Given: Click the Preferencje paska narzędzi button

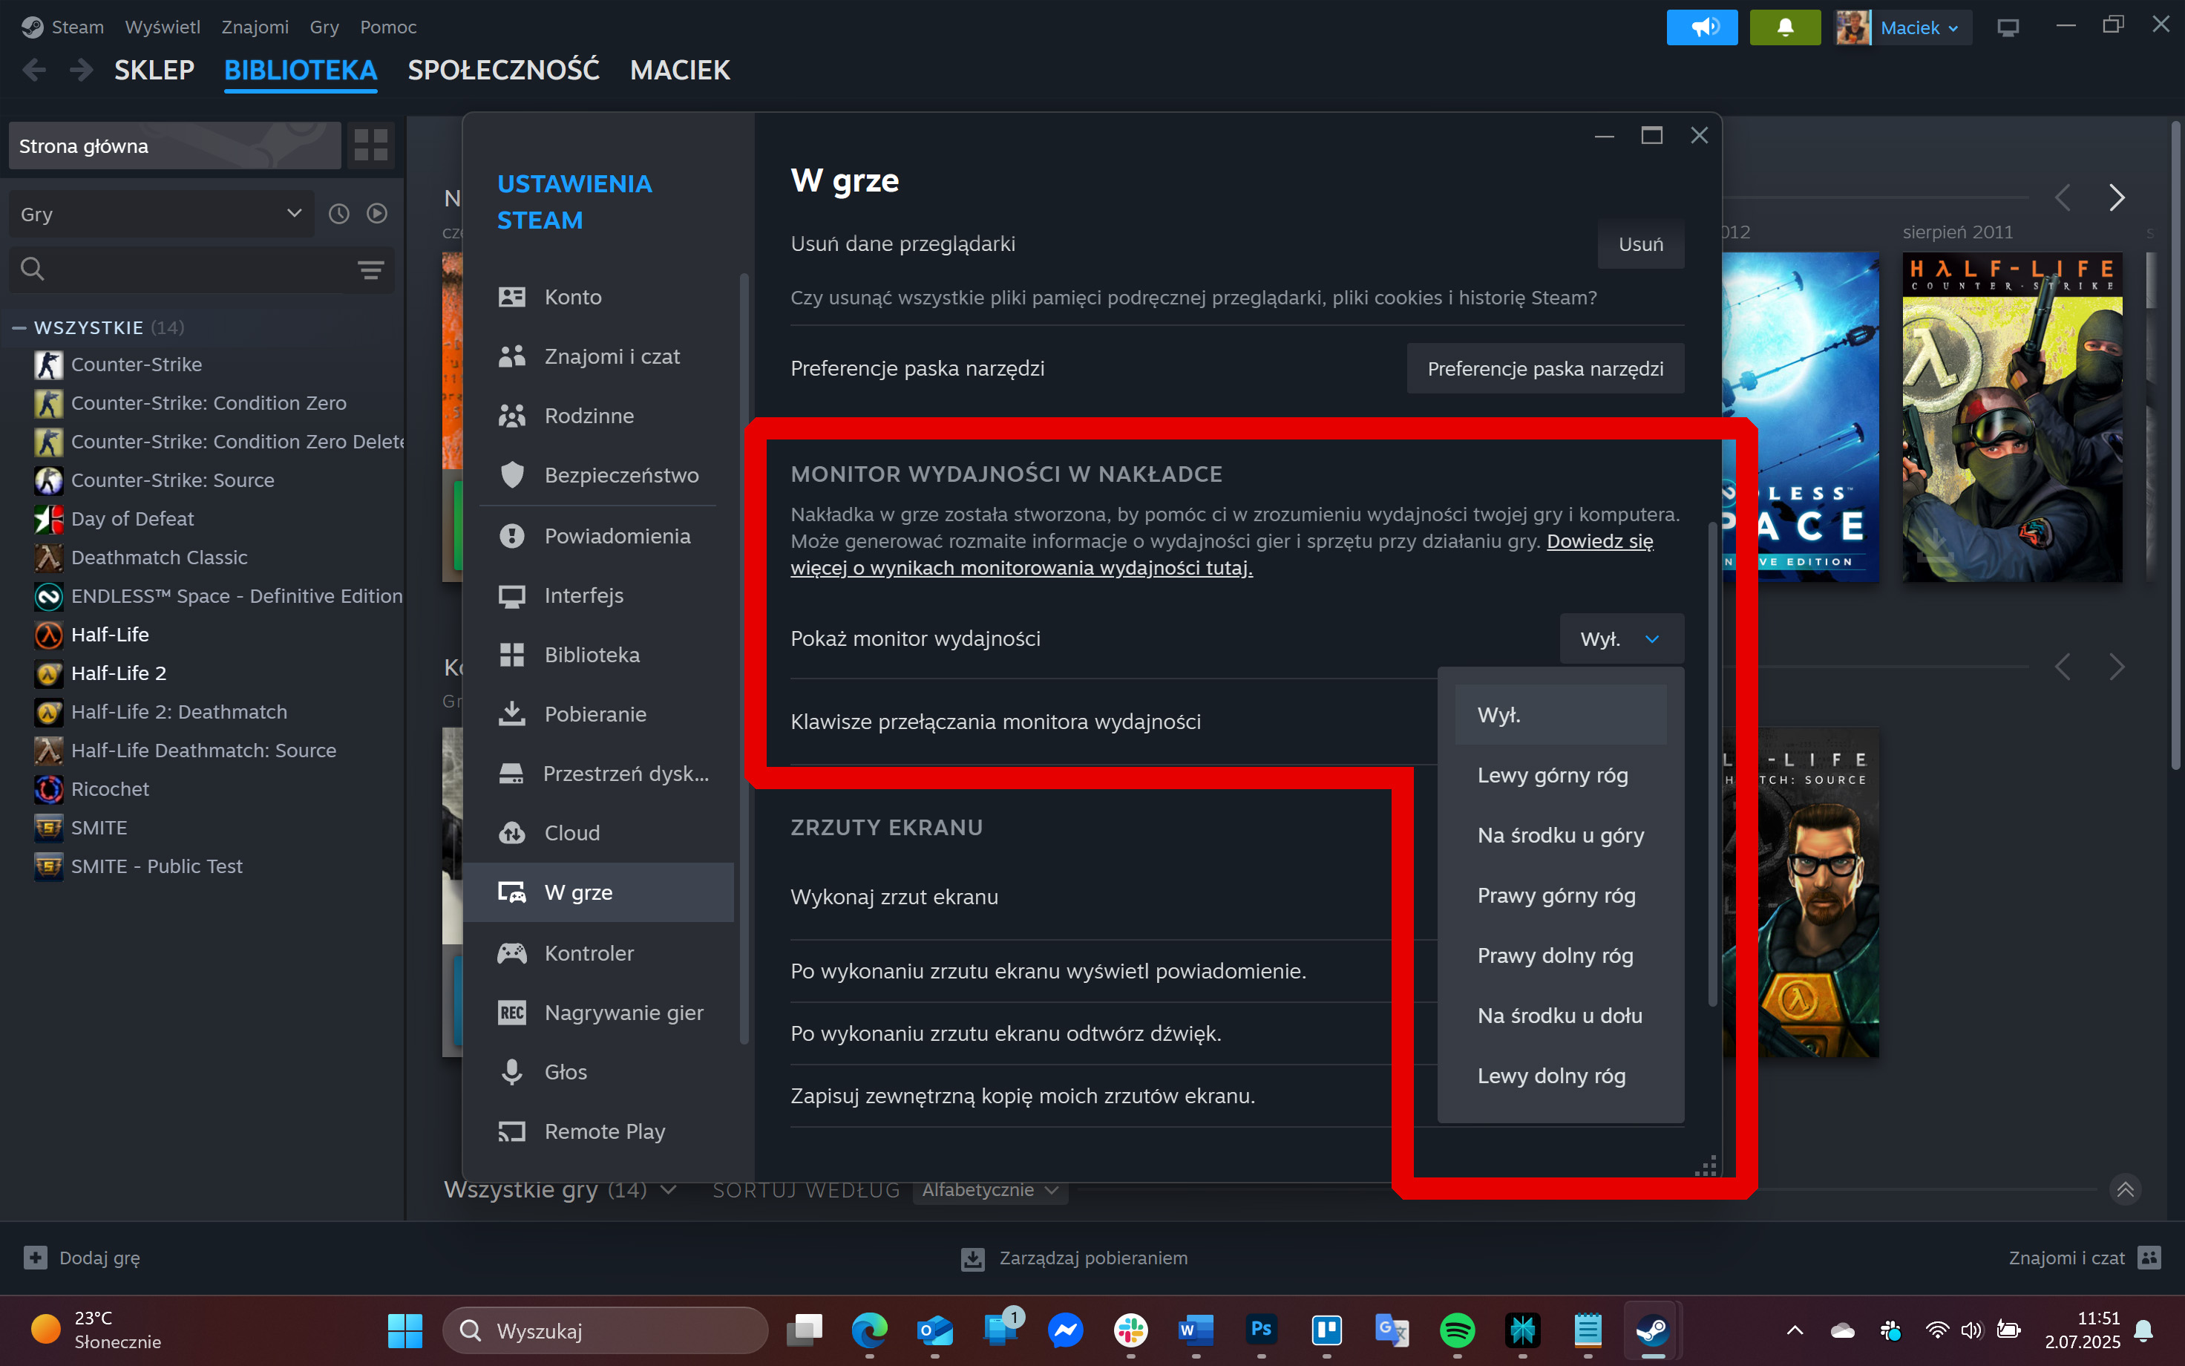Looking at the screenshot, I should click(1544, 369).
